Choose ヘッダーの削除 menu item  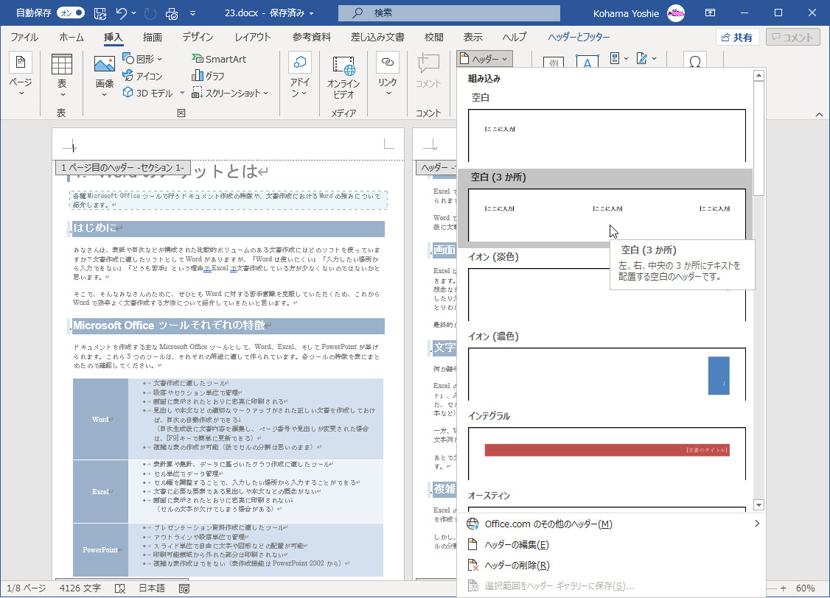(x=612, y=565)
